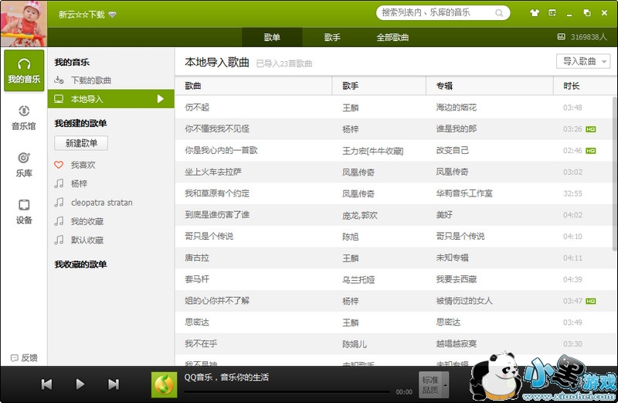Play previous track
Viewport: 618px width, 403px height.
pyautogui.click(x=46, y=384)
